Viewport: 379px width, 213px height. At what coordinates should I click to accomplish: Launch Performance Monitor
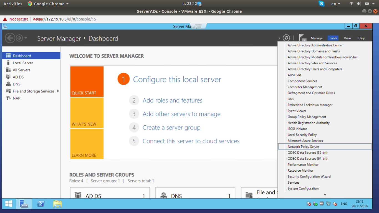click(x=325, y=164)
